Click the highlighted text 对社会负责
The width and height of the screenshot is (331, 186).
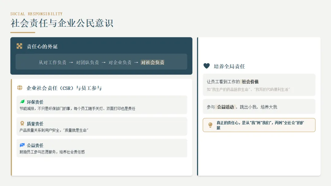pos(153,62)
